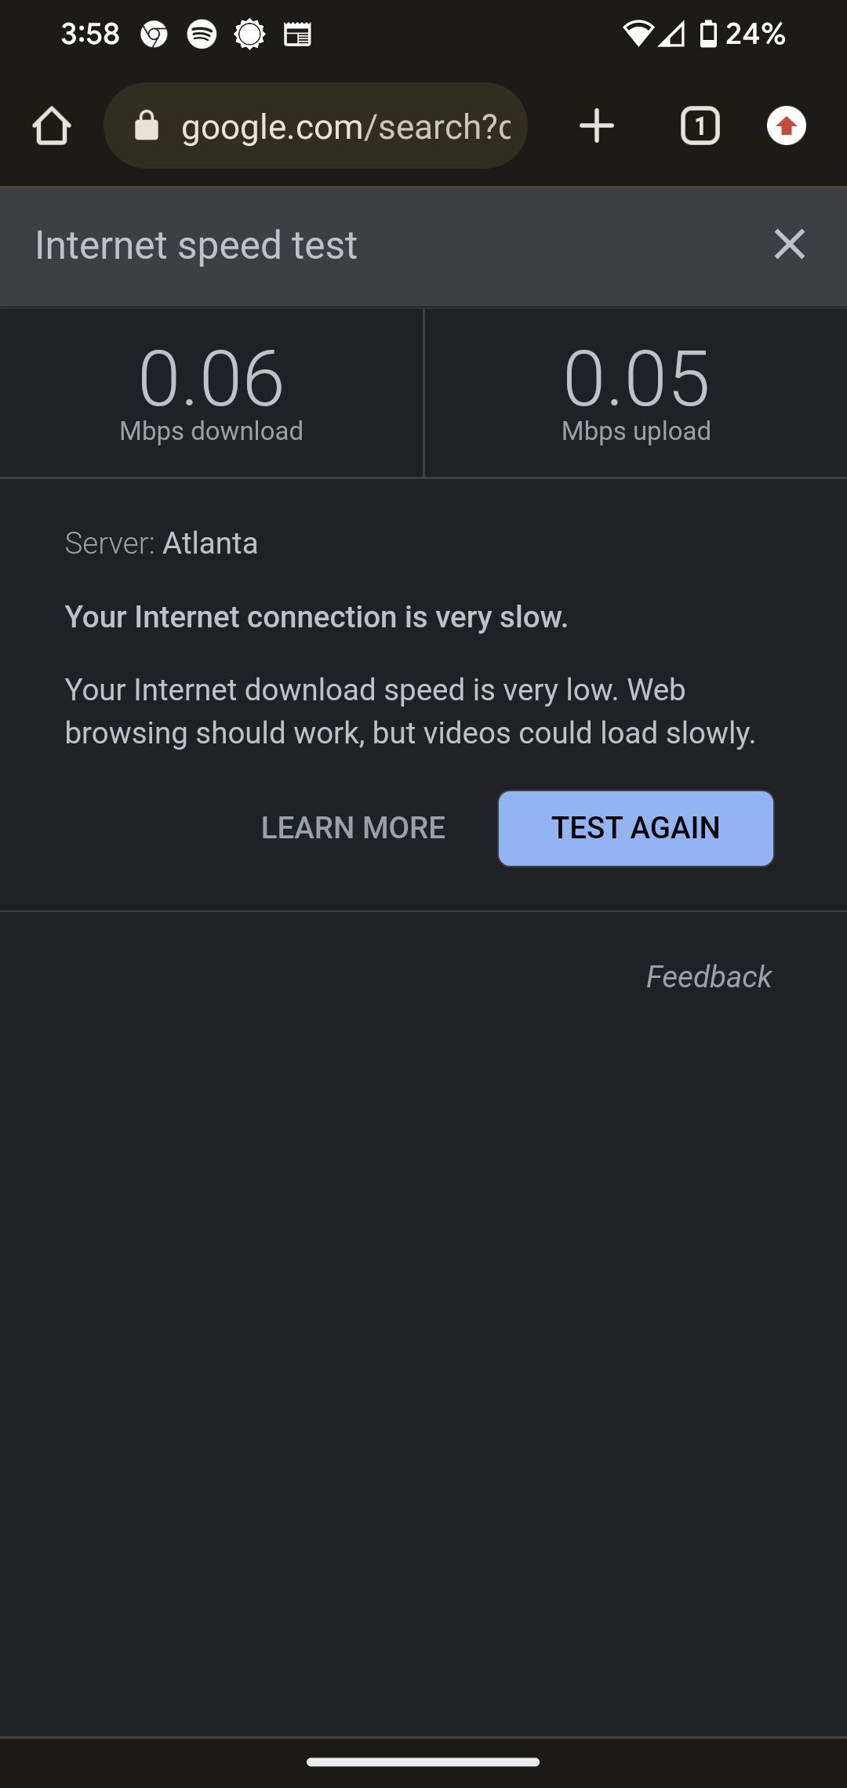Tap the Wi-Fi status icon

638,34
